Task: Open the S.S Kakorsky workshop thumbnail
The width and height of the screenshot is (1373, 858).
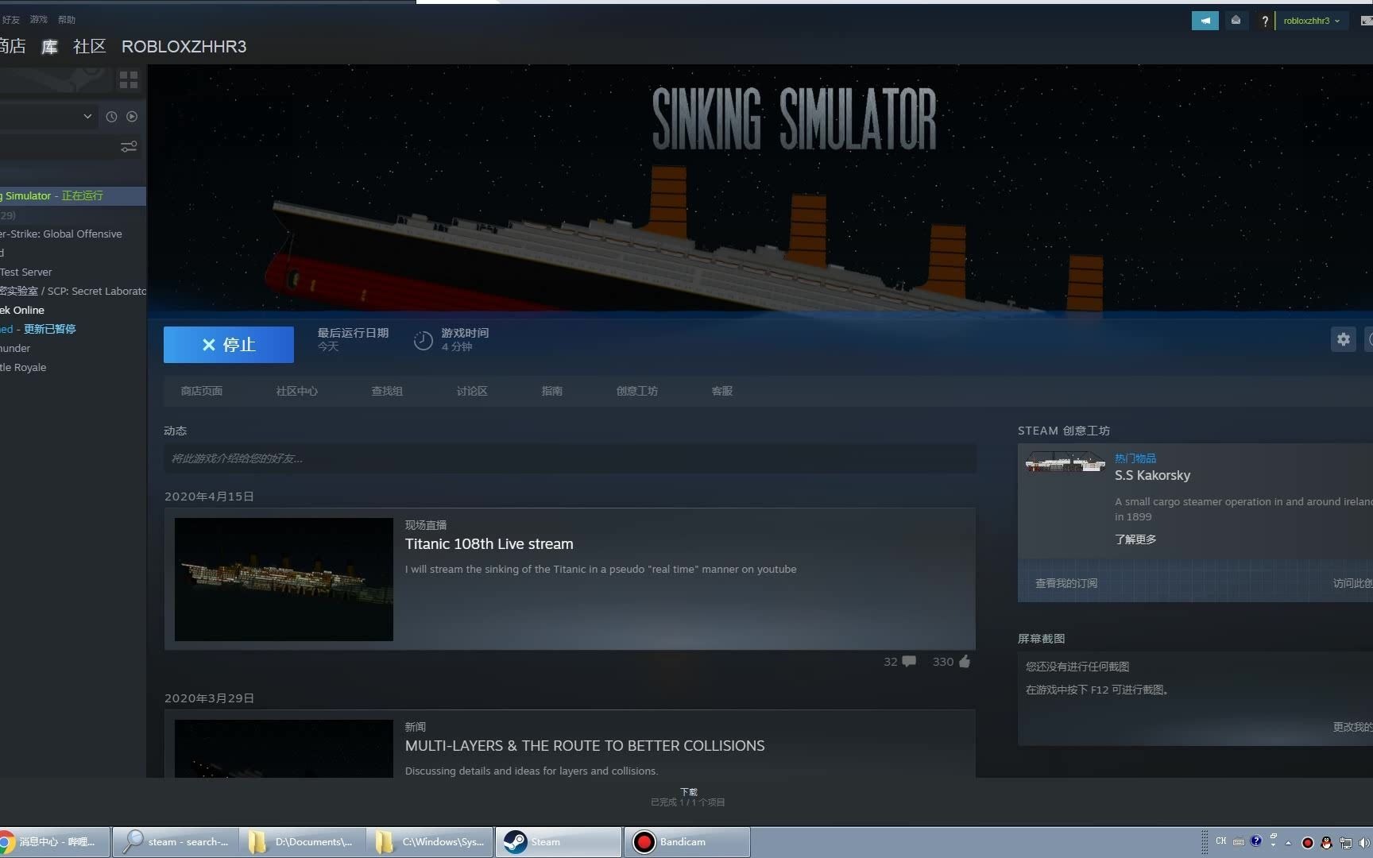Action: pos(1065,462)
